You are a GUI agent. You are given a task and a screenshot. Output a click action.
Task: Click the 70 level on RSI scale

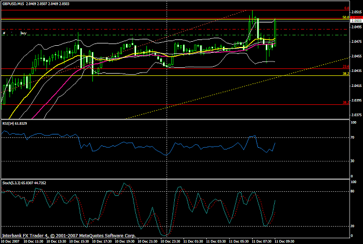click(353, 137)
